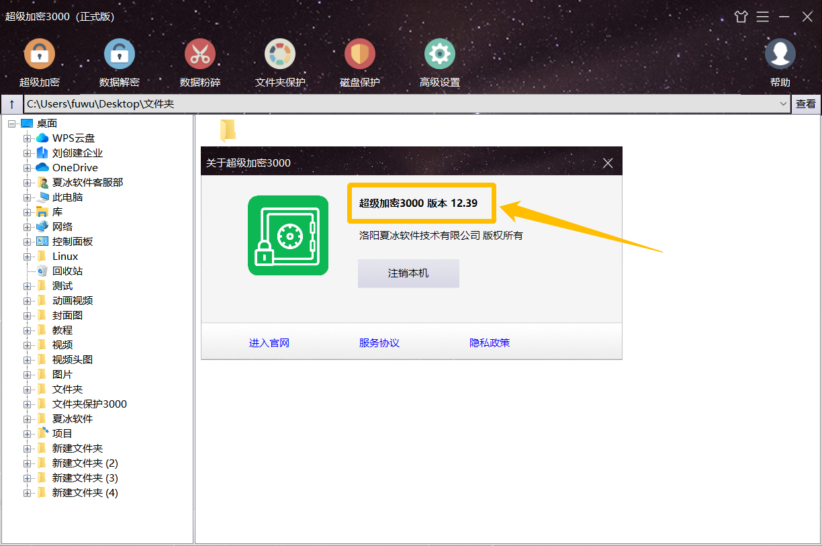
Task: Click the 库 library icon
Action: pyautogui.click(x=43, y=212)
